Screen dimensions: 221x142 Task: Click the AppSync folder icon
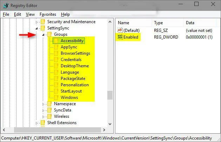click(56, 47)
